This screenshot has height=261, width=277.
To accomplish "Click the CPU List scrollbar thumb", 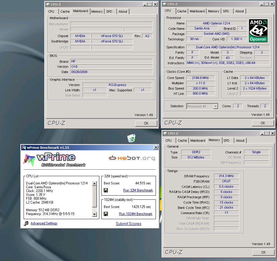I will 95,196.
